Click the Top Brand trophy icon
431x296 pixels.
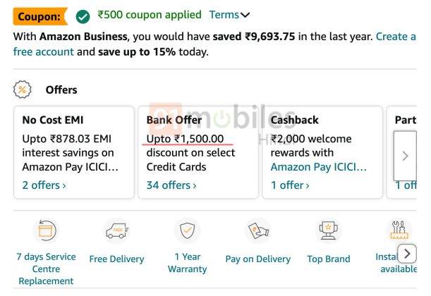click(x=329, y=230)
